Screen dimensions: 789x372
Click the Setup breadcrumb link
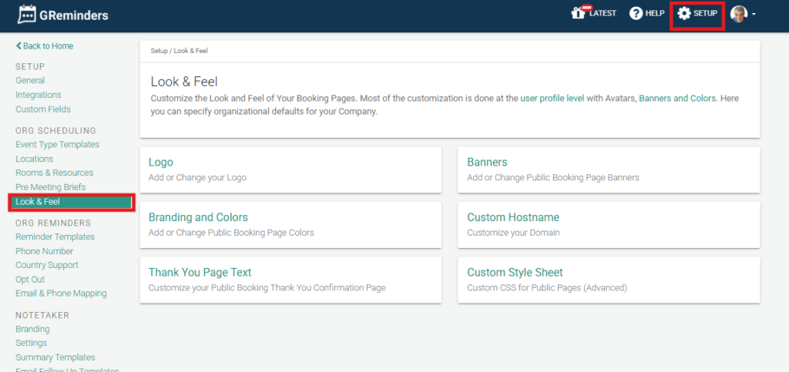[x=159, y=51]
